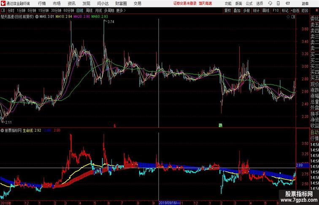Open the 市场 menu
The height and width of the screenshot is (205, 319).
click(x=57, y=3)
